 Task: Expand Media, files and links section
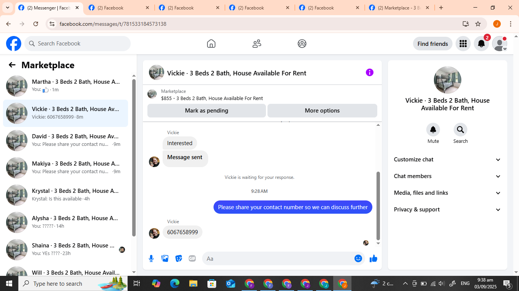point(448,193)
